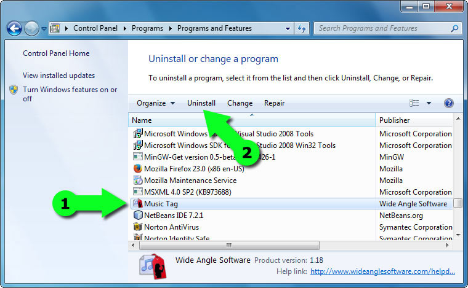
Task: Click the horizontal scroll left arrow
Action: [133, 245]
